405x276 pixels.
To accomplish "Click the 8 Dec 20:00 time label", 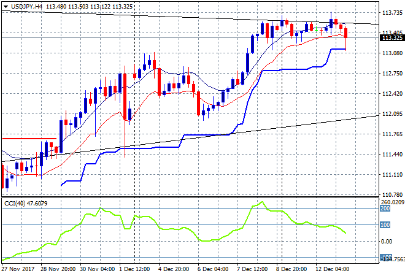I will pyautogui.click(x=291, y=269).
